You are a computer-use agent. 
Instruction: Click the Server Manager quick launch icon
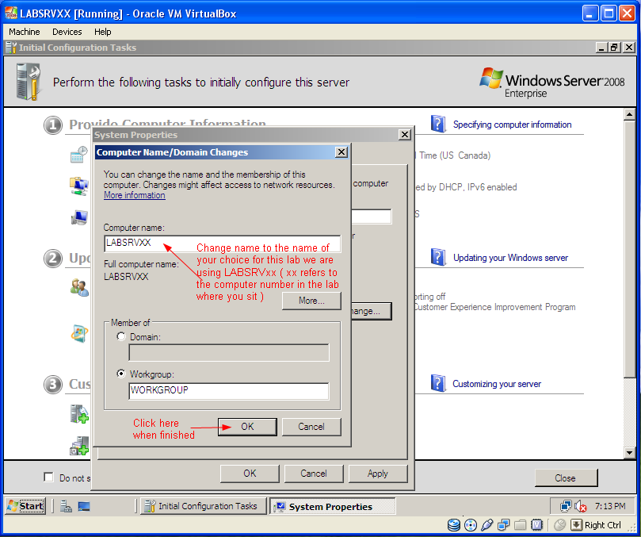(x=66, y=506)
